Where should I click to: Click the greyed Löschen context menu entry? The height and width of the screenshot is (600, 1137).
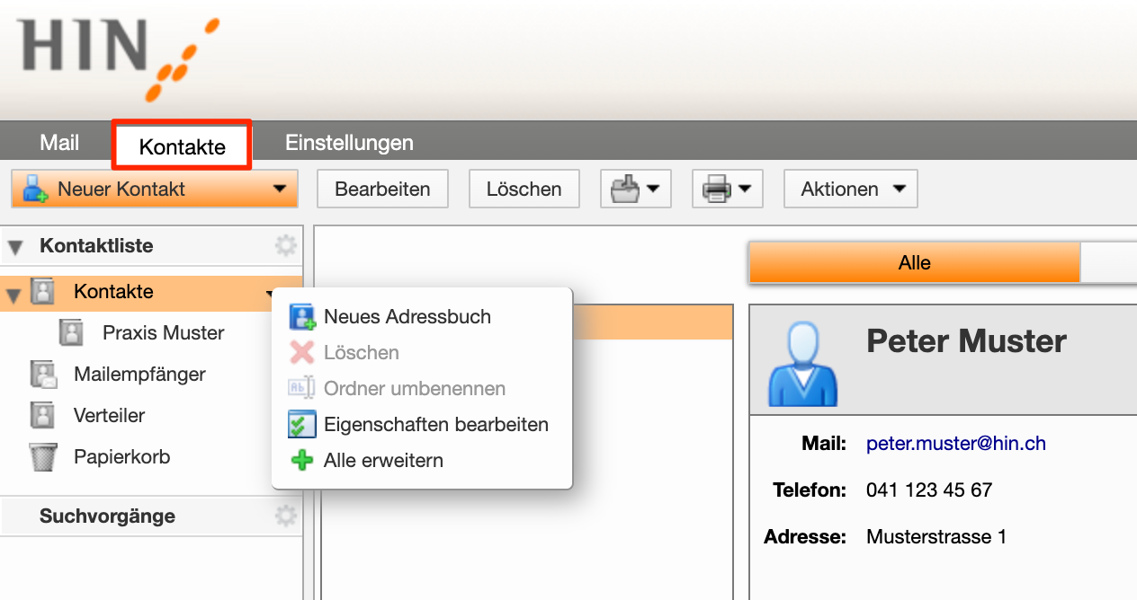[x=362, y=353]
